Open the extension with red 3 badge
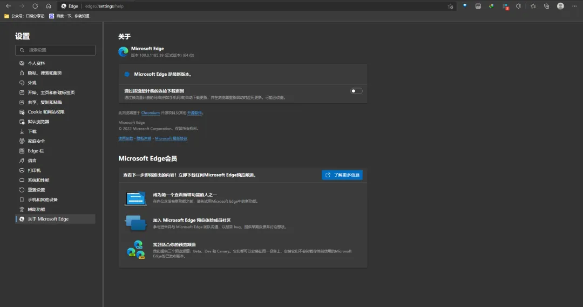Viewport: 583px width, 307px height. tap(505, 6)
